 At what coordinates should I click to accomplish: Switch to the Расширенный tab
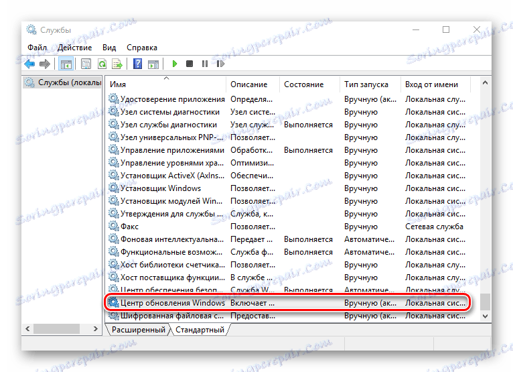click(x=139, y=329)
